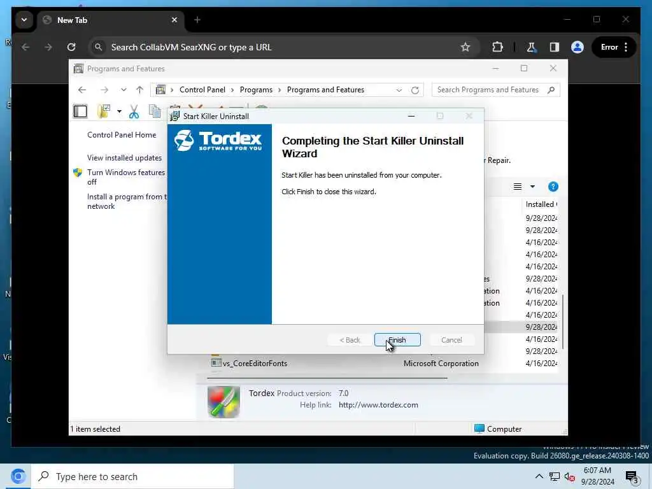Open dropdown arrow beside folder options icon
652x489 pixels.
click(119, 111)
